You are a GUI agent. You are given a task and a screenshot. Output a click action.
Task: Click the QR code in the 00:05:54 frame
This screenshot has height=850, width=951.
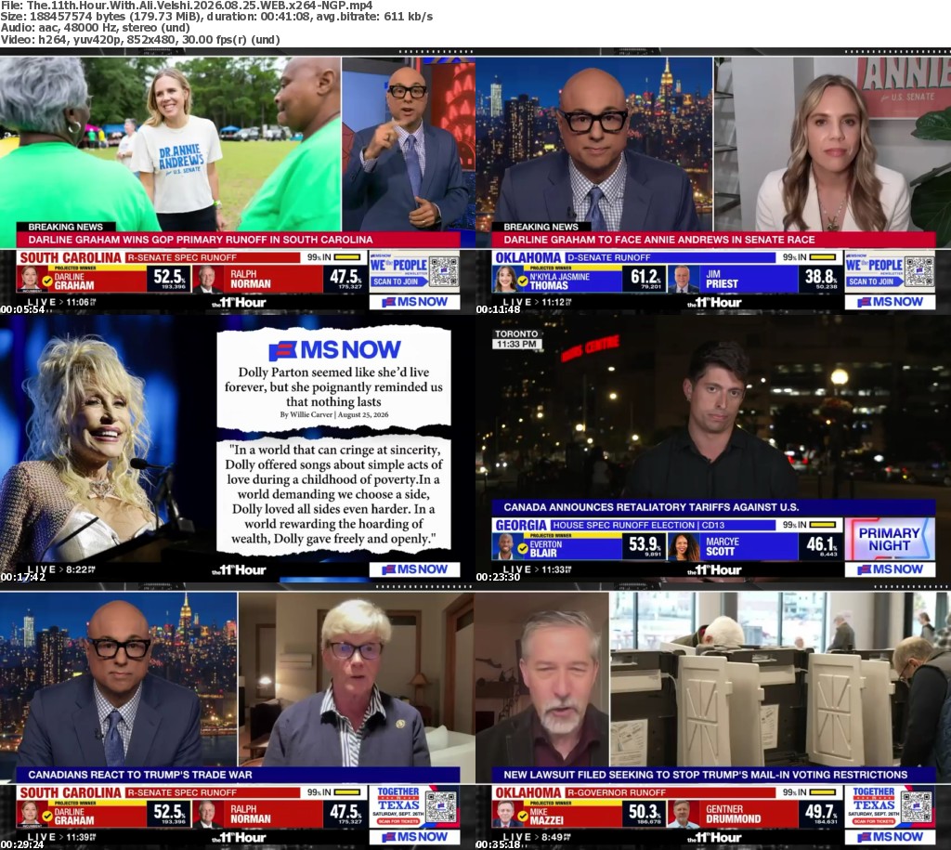(x=444, y=271)
